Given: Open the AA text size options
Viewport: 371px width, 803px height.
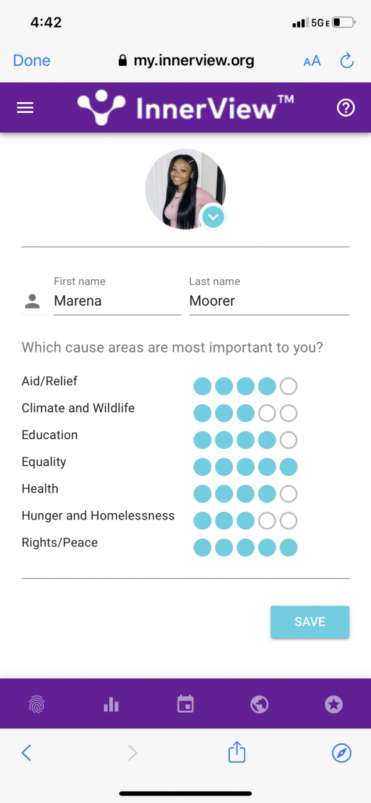Looking at the screenshot, I should (312, 61).
